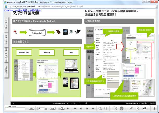
Task: Zoom out with the magnifier minus icon
Action: 106,108
